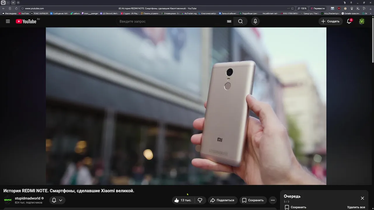This screenshot has height=210, width=374.
Task: Open the on-screen keyboard in search box
Action: tap(229, 21)
